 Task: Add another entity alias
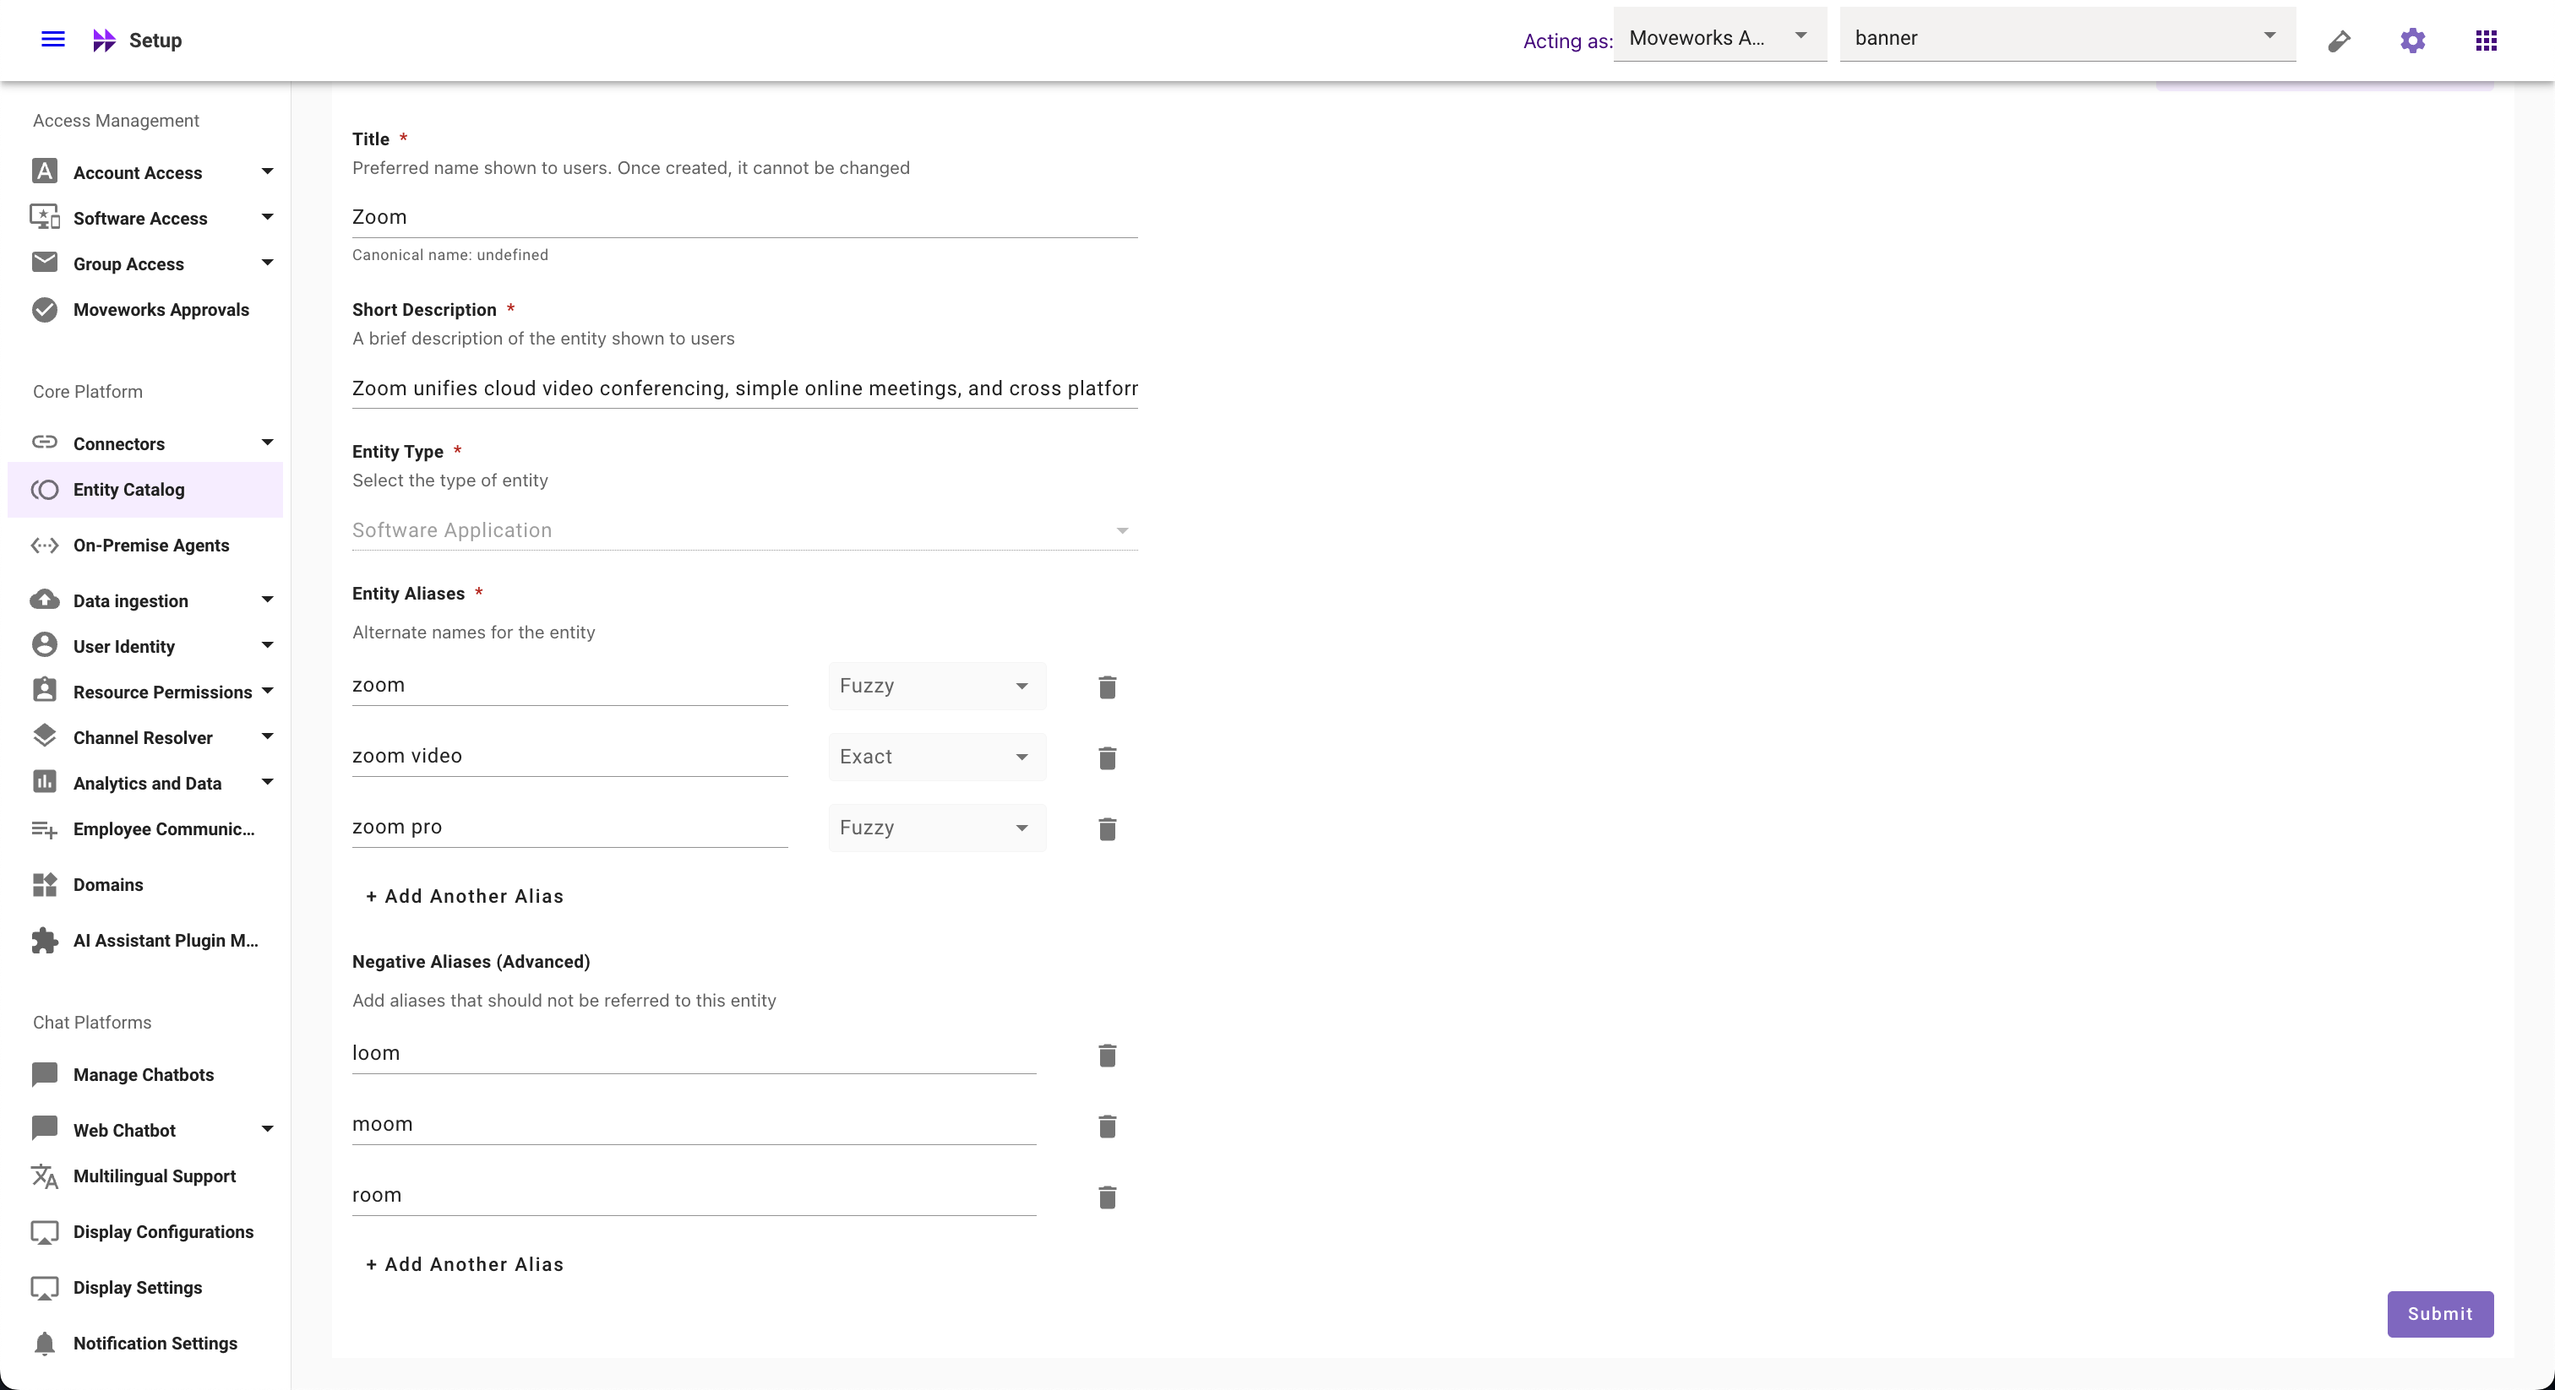coord(464,896)
